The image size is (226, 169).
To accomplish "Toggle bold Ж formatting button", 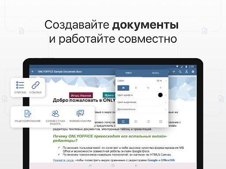I will point(123,88).
